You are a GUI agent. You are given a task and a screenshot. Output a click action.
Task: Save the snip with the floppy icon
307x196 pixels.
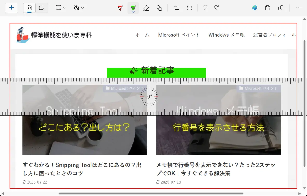tap(268, 8)
